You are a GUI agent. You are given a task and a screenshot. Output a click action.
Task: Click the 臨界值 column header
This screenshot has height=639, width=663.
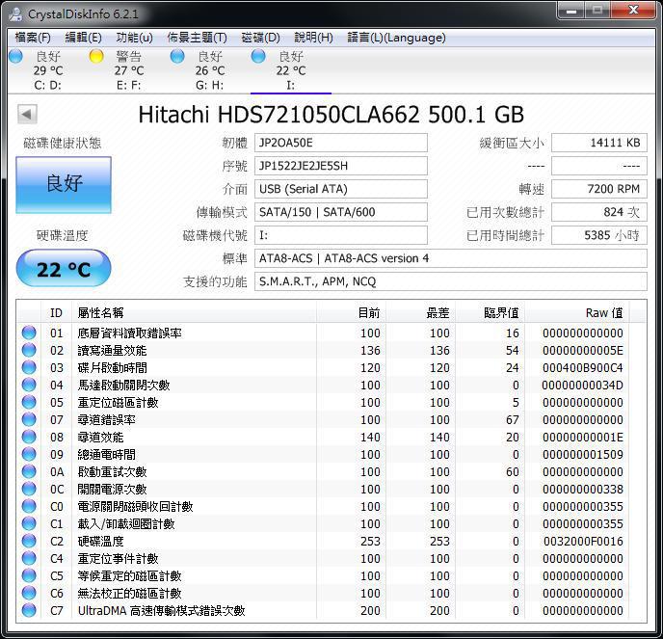[490, 313]
